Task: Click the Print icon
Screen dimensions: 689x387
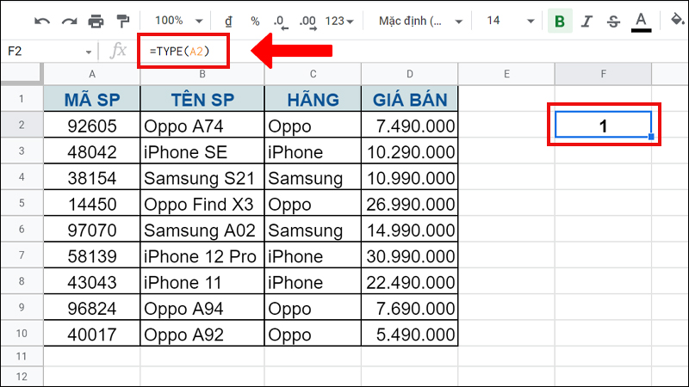Action: [x=96, y=20]
